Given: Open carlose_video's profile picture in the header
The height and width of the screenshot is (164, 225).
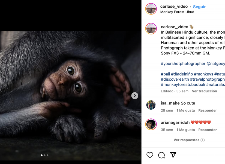Looking at the screenshot, I should tap(150, 9).
